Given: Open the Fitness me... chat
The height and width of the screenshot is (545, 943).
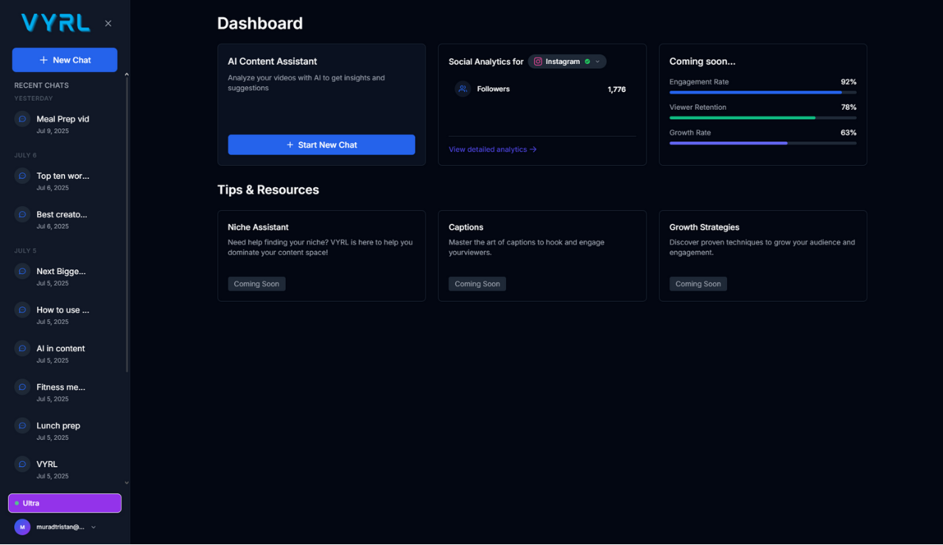Looking at the screenshot, I should tap(65, 392).
